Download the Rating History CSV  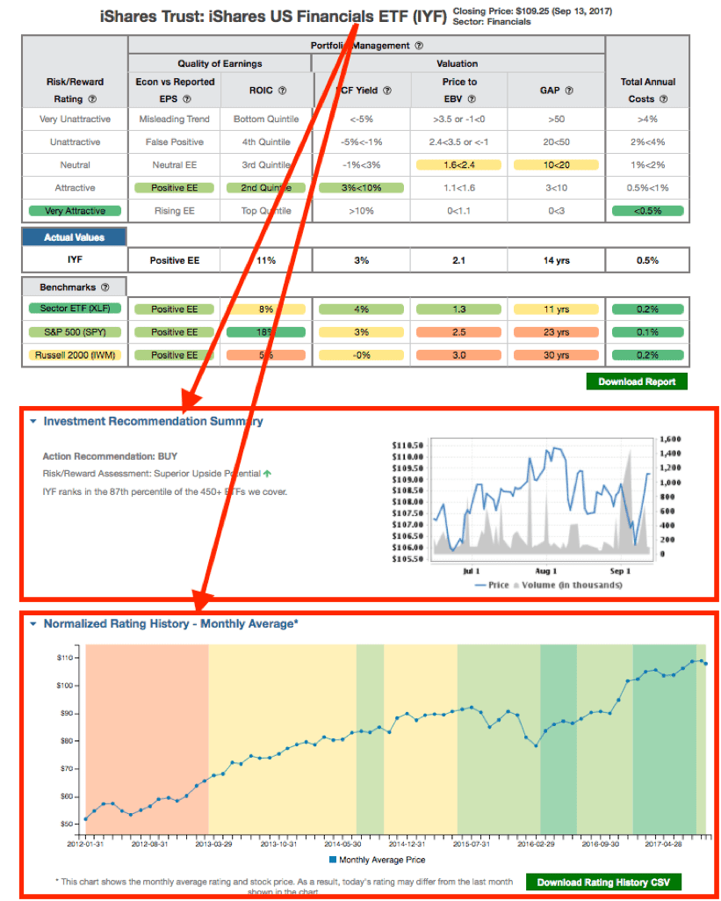point(603,882)
